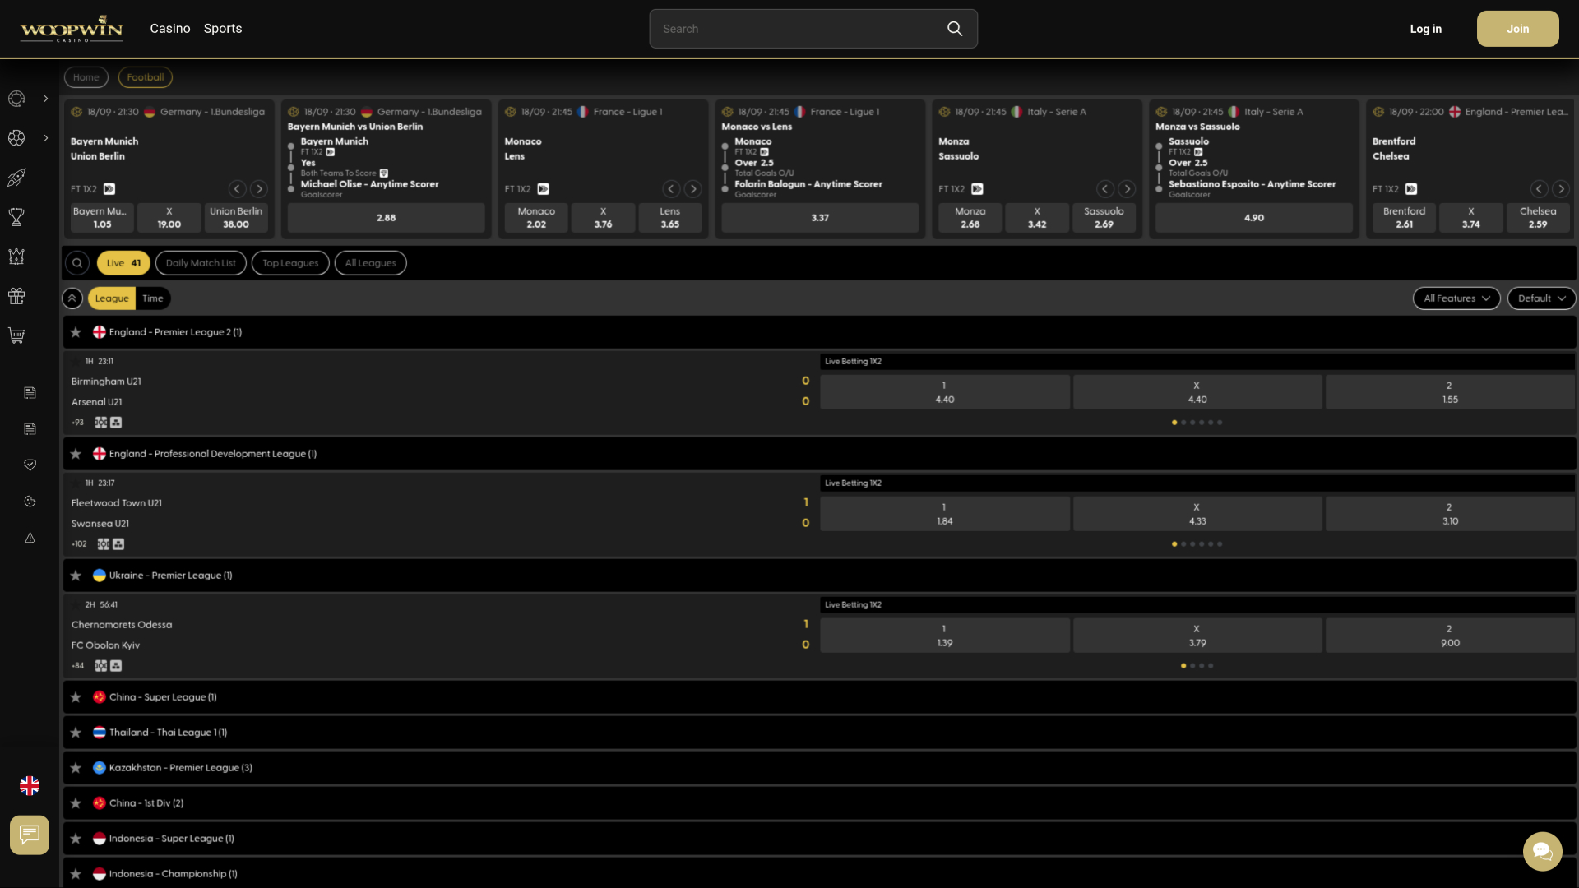
Task: Click the Log in link
Action: 1426,29
